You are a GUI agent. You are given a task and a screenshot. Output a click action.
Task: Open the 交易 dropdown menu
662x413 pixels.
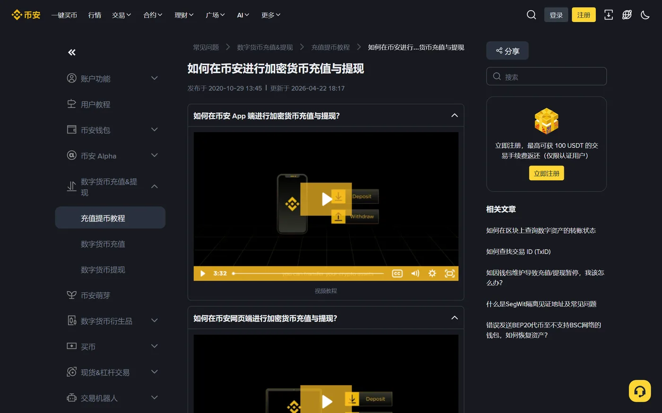[x=122, y=15]
